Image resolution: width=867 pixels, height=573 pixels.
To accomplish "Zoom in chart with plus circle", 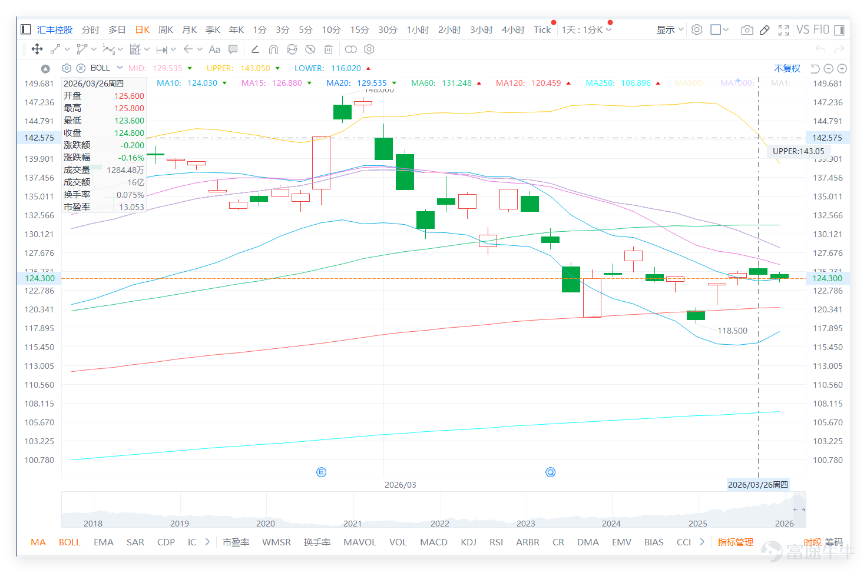I will pyautogui.click(x=842, y=68).
